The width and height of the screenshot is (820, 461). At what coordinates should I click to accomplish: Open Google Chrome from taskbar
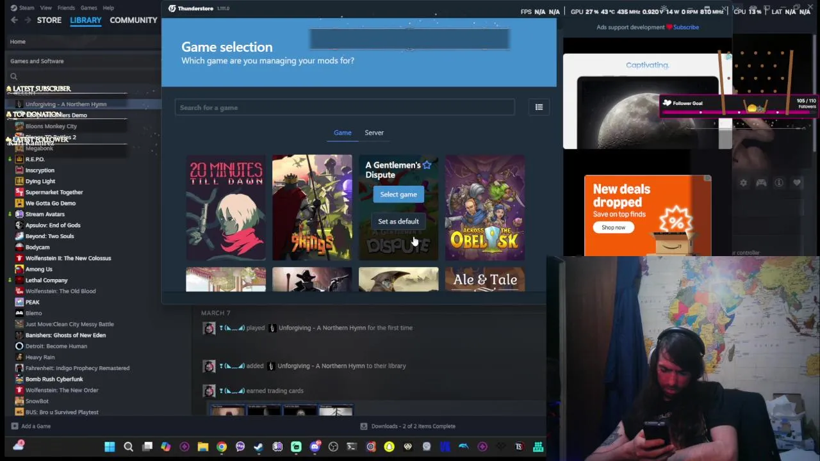pos(222,446)
